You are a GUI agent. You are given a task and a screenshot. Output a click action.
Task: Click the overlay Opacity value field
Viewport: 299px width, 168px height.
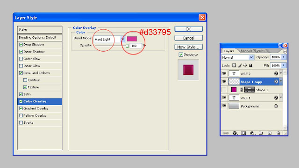pyautogui.click(x=135, y=46)
